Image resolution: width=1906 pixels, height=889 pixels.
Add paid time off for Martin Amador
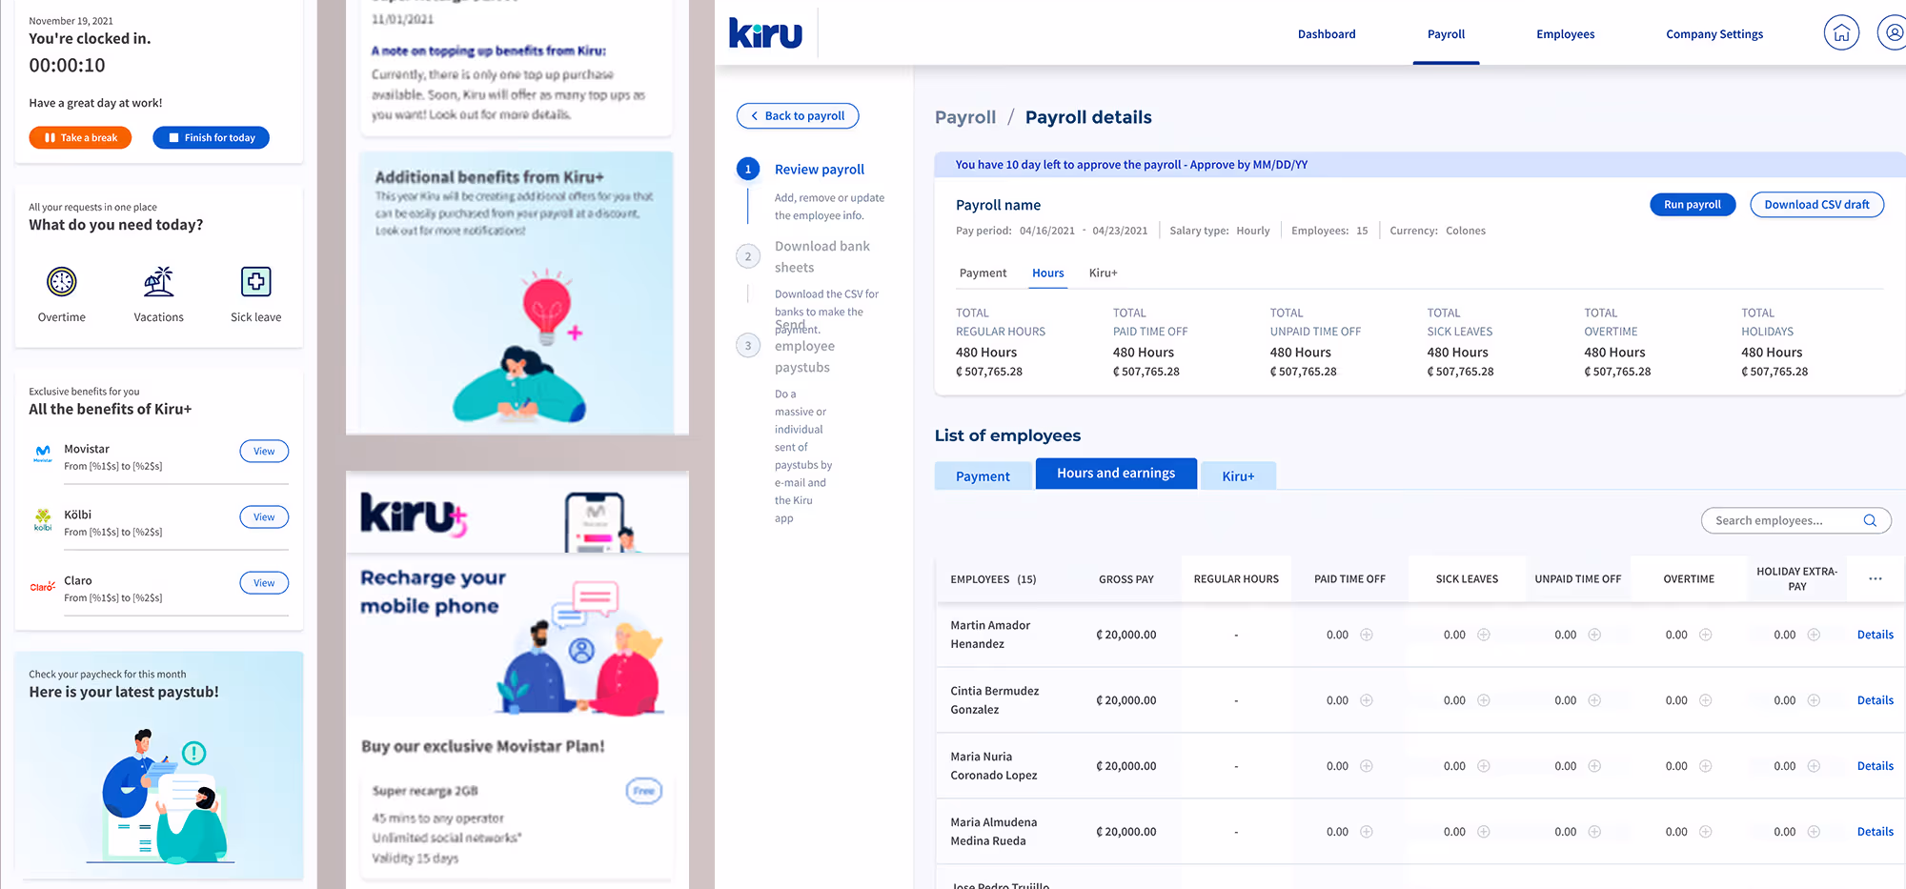click(1367, 635)
